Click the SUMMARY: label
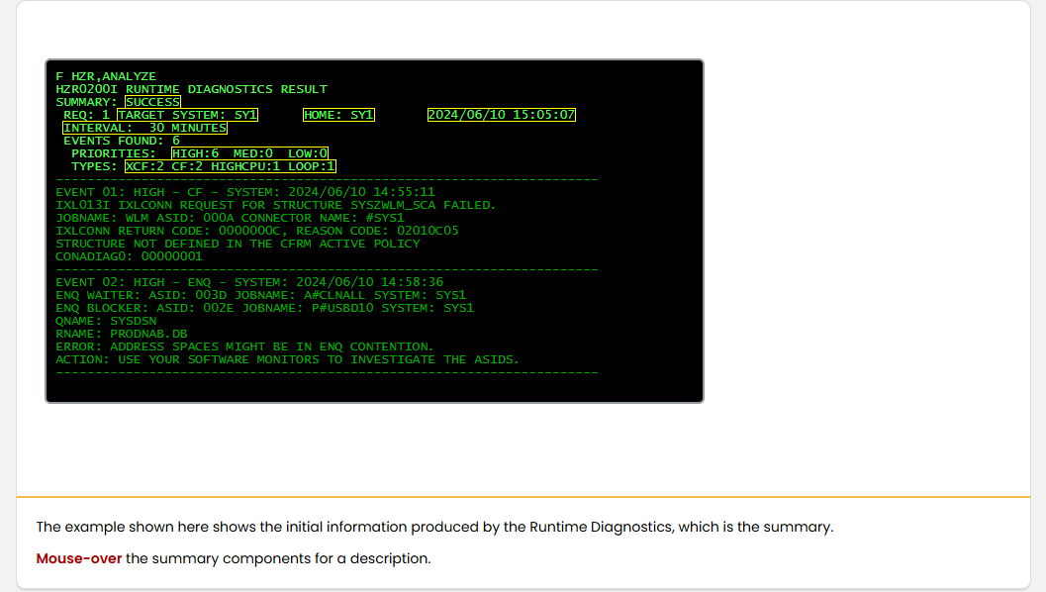Screen dimensions: 1046x592 point(87,102)
